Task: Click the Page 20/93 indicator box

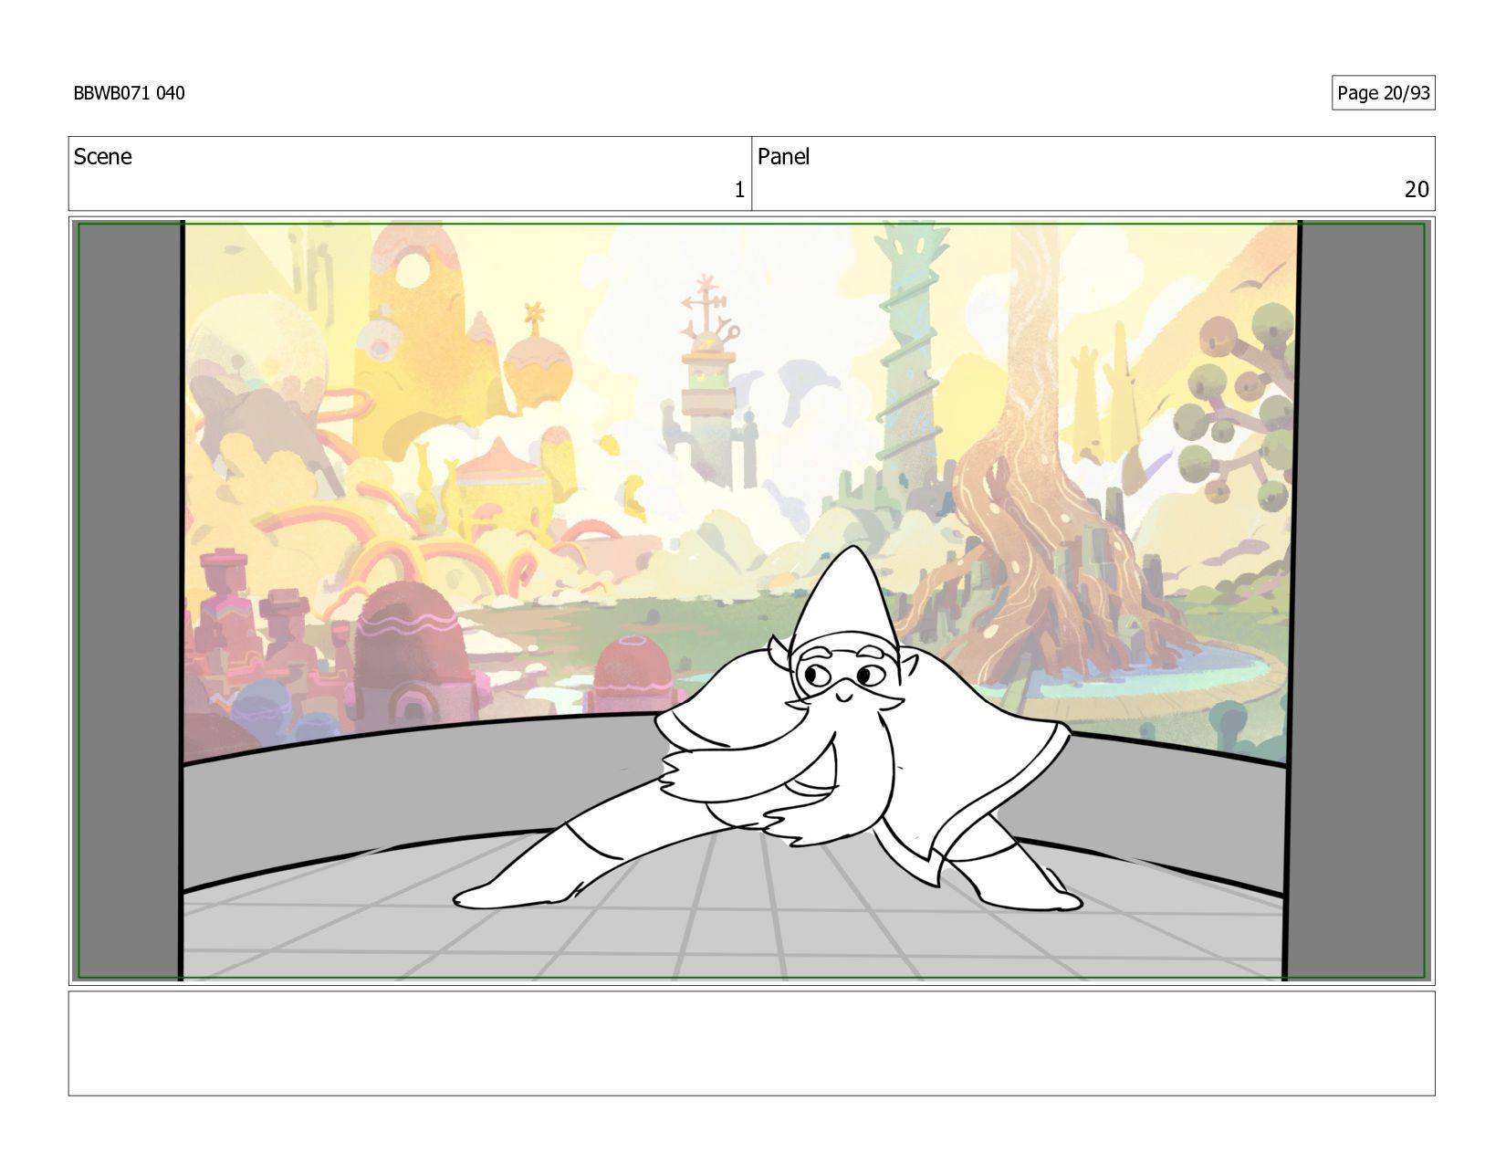Action: [1383, 93]
